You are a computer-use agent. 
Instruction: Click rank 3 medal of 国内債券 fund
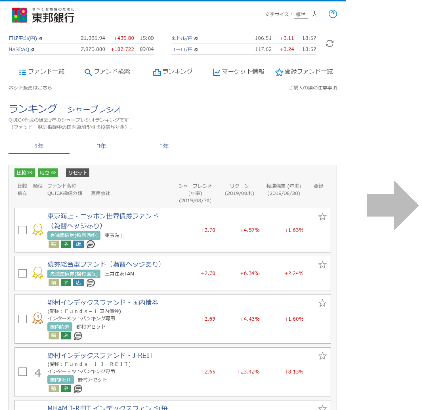(38, 318)
